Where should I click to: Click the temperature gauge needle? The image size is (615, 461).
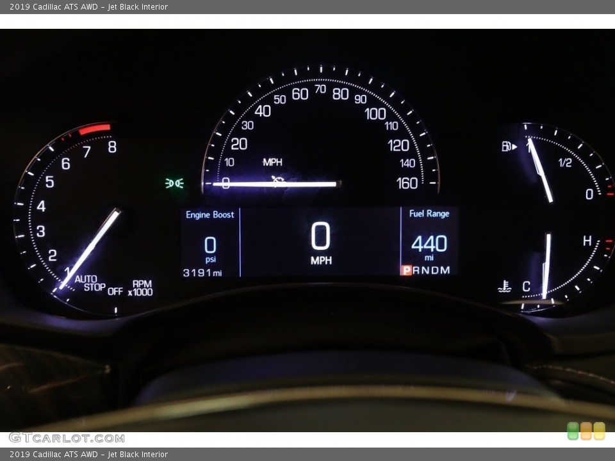tap(546, 266)
